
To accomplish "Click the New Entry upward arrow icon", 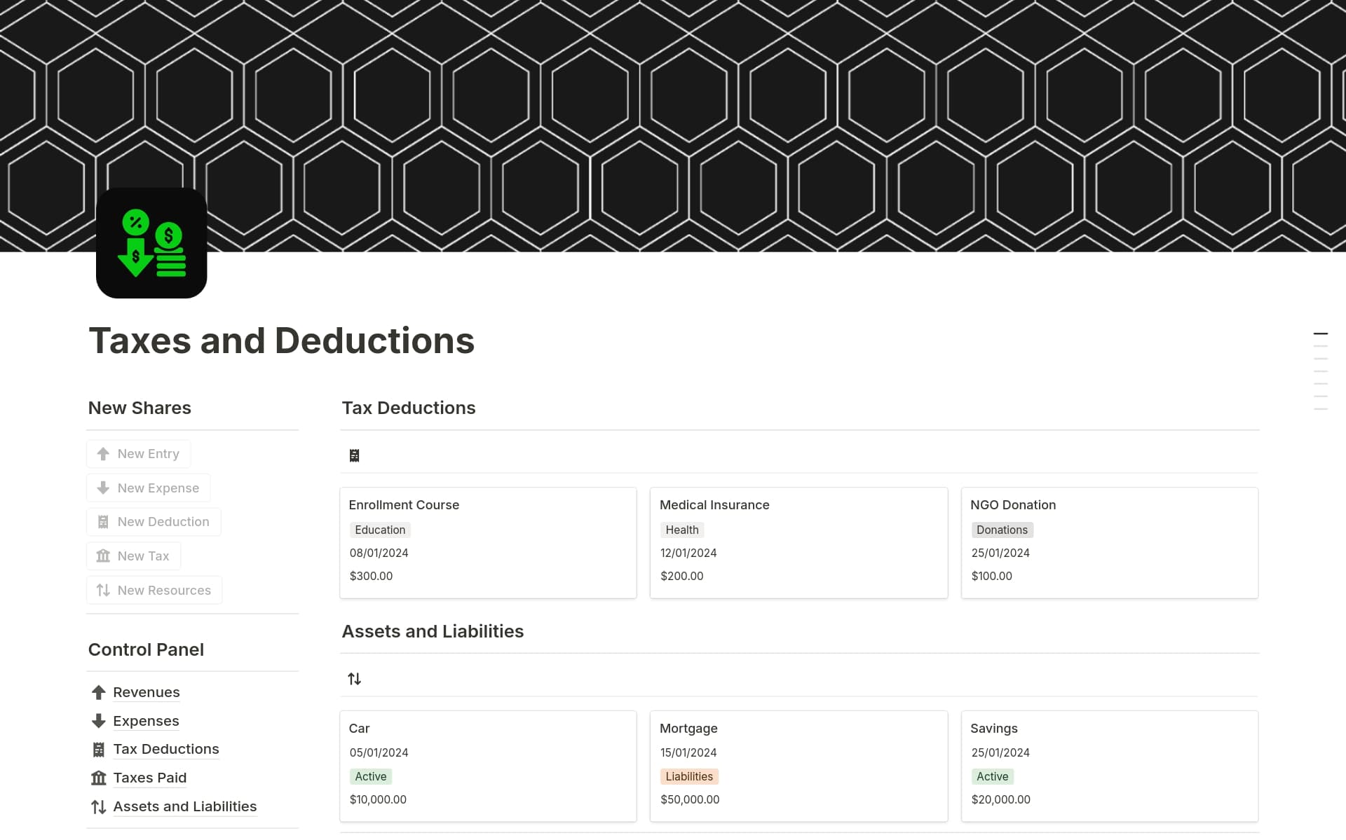I will [102, 453].
